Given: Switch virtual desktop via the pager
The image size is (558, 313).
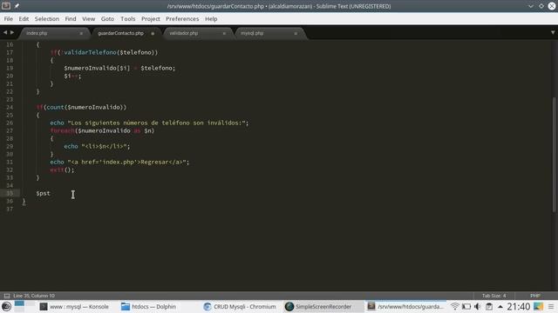Looking at the screenshot, I should click(25, 307).
